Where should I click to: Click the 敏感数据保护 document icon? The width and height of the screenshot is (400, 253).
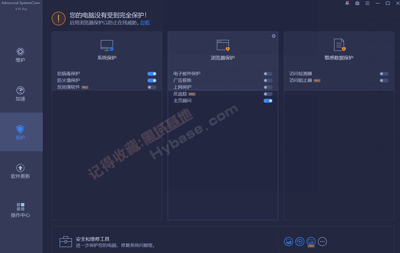pyautogui.click(x=339, y=45)
